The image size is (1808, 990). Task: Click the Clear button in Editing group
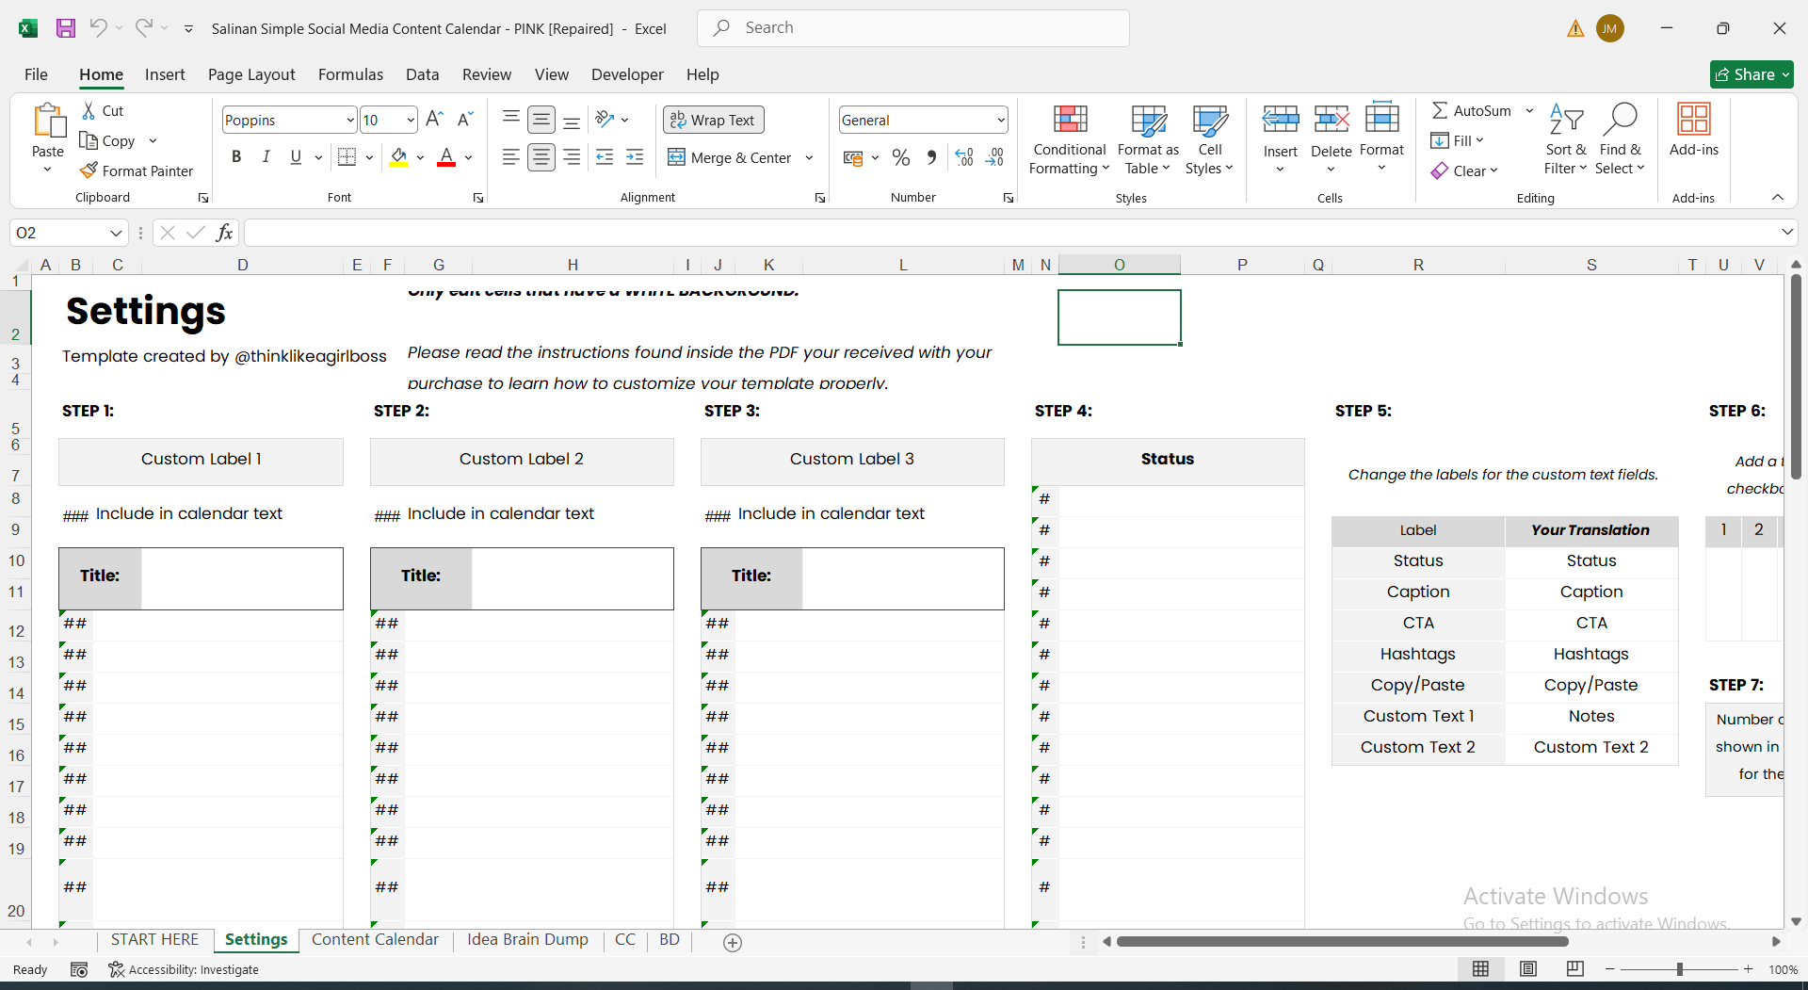[1464, 170]
